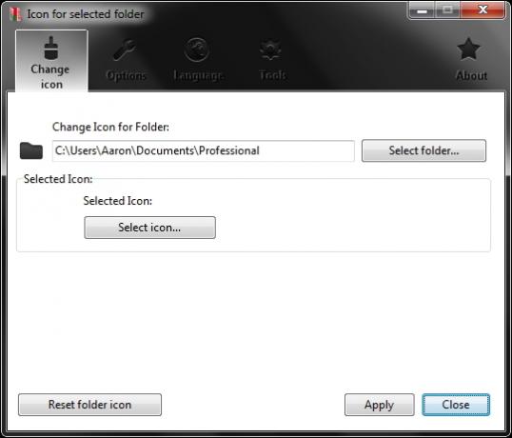This screenshot has height=438, width=512.
Task: Go to the About tab label
Action: click(471, 75)
